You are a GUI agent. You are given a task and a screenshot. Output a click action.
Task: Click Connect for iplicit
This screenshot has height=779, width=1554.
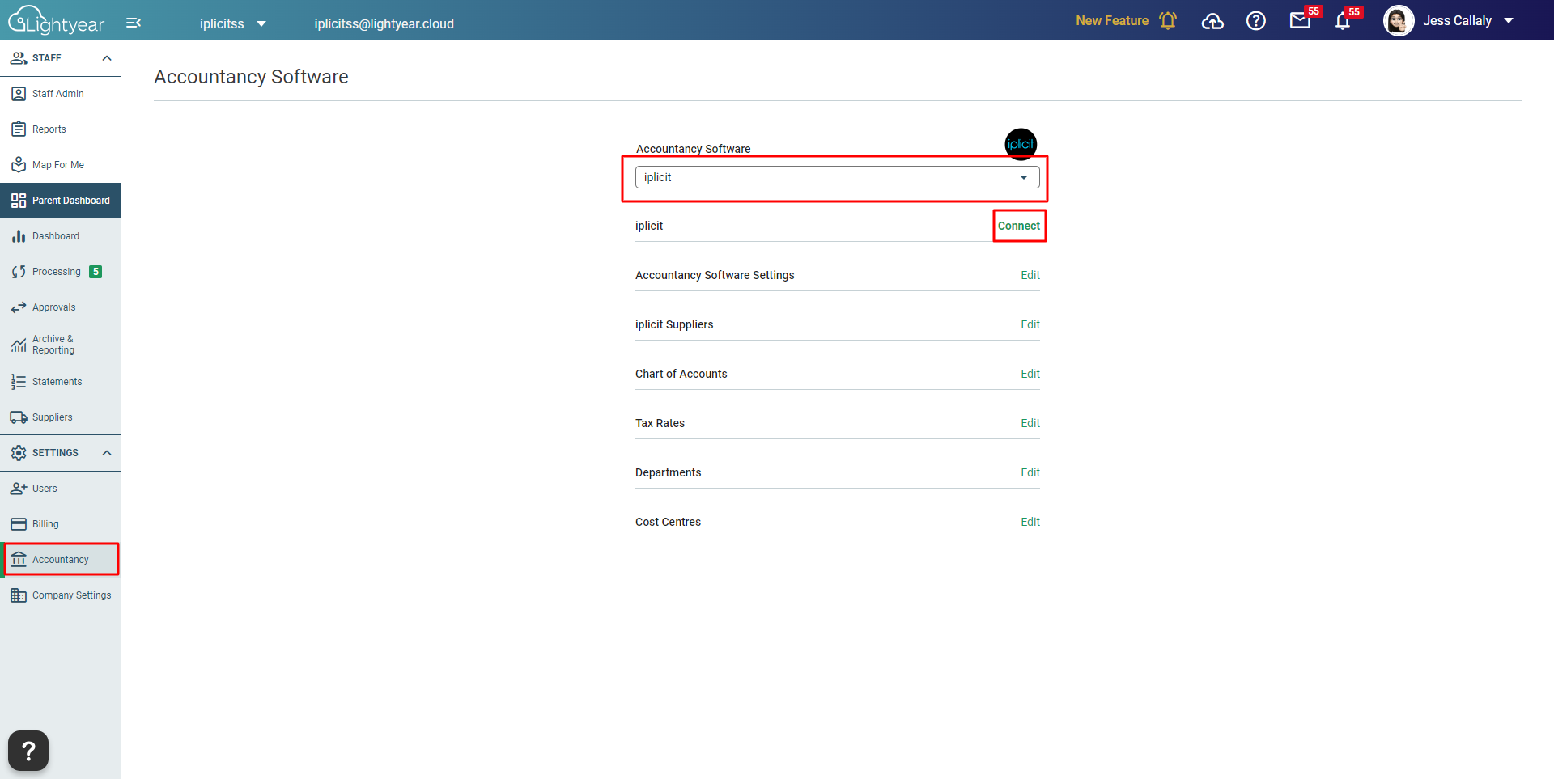pos(1018,226)
